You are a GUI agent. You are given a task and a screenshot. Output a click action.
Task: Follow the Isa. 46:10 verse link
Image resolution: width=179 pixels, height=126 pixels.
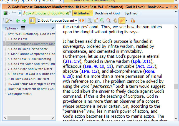point(94,66)
